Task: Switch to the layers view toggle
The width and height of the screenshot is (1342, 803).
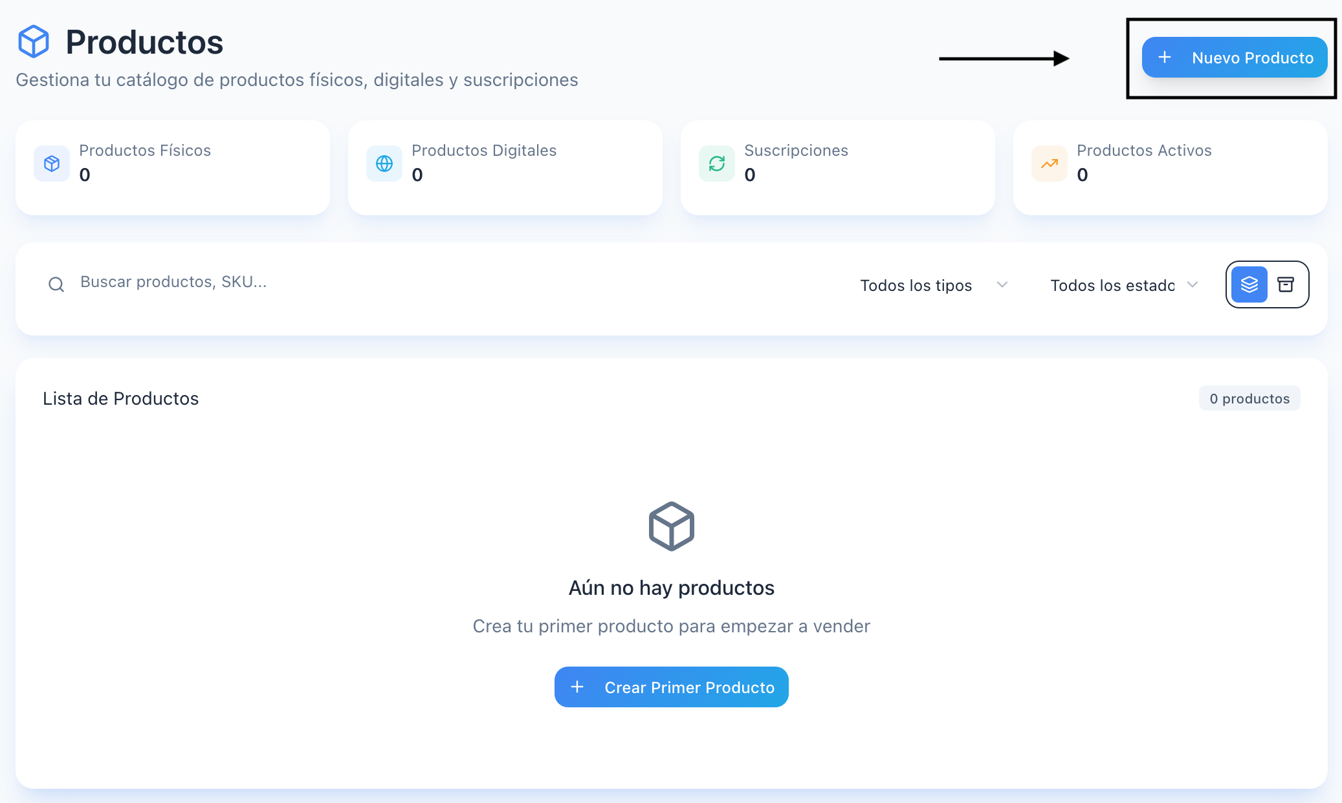Action: (x=1249, y=284)
